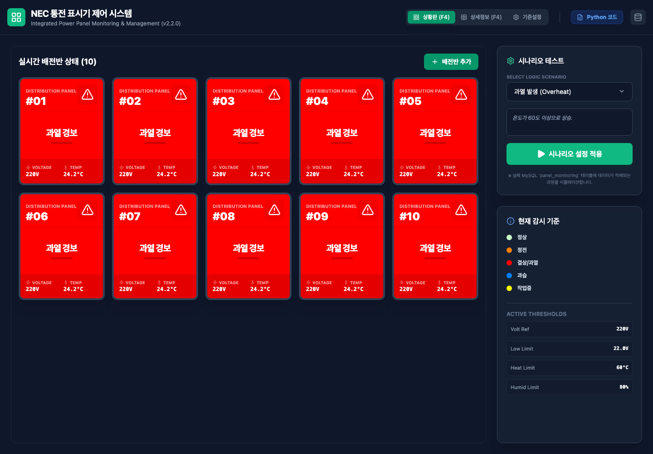Click the Heat Limit threshold row
Screen dimensions: 653x454
pyautogui.click(x=570, y=368)
